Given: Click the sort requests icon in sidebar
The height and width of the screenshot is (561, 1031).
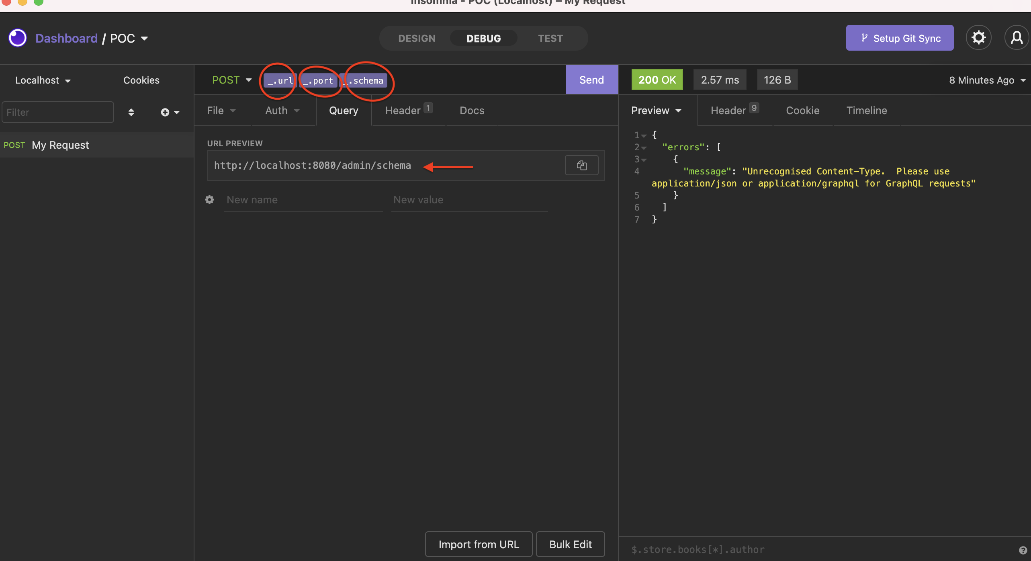Looking at the screenshot, I should pos(131,112).
